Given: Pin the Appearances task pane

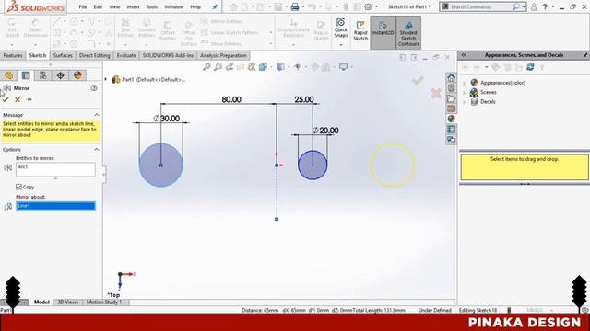Looking at the screenshot, I should (x=585, y=55).
